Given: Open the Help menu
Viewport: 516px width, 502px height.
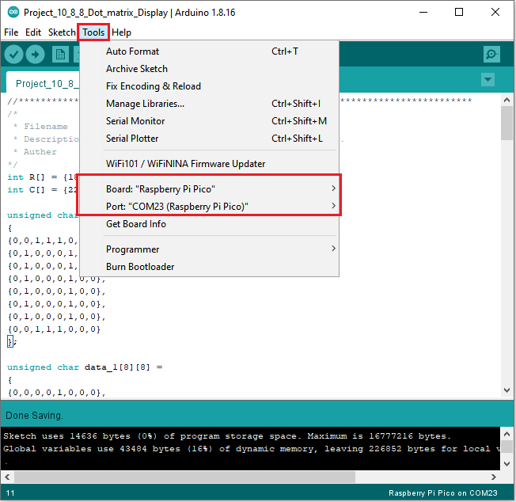Looking at the screenshot, I should 121,32.
